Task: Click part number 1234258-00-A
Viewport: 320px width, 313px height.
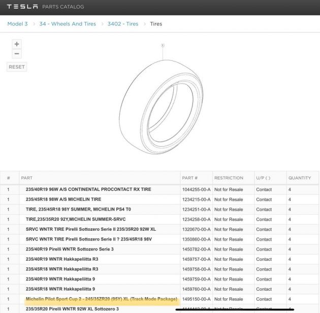Action: (x=197, y=220)
